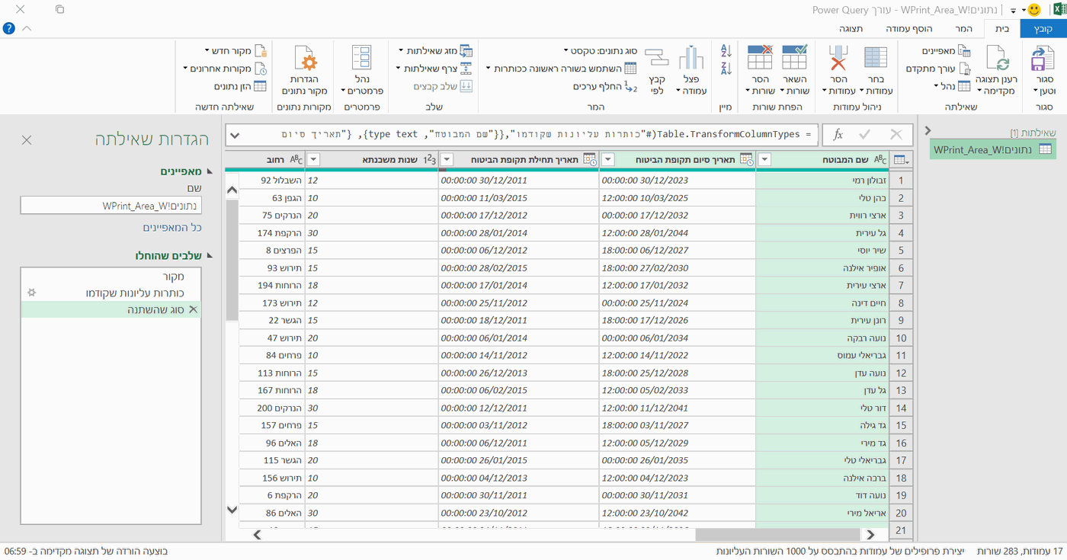1067x560 pixels.
Task: Click Replace Values (החלף ערכים)
Action: coord(606,87)
